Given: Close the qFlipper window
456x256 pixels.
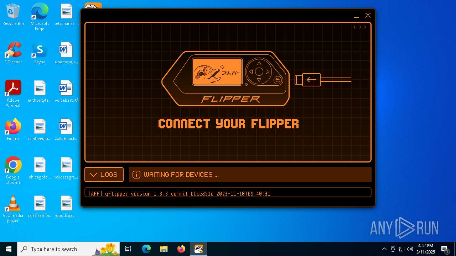Looking at the screenshot, I should (368, 16).
